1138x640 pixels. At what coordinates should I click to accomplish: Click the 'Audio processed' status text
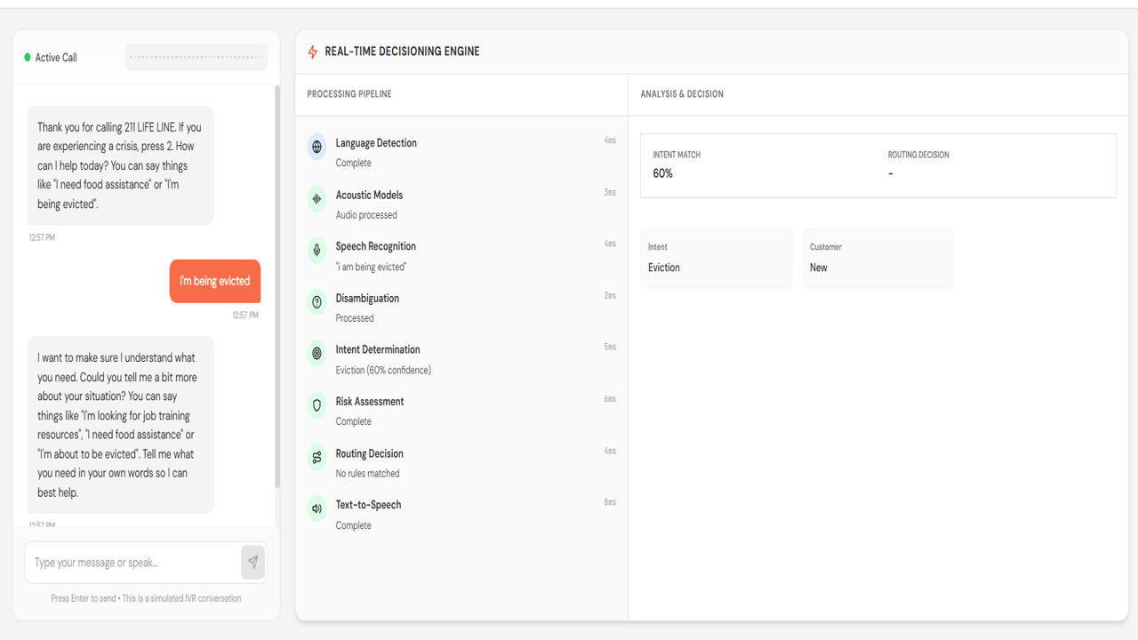pyautogui.click(x=366, y=215)
